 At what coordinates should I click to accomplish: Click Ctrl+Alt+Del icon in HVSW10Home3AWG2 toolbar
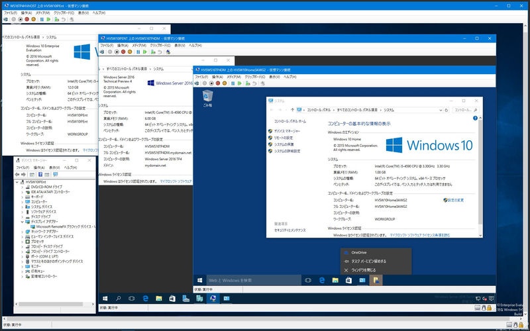pos(197,83)
